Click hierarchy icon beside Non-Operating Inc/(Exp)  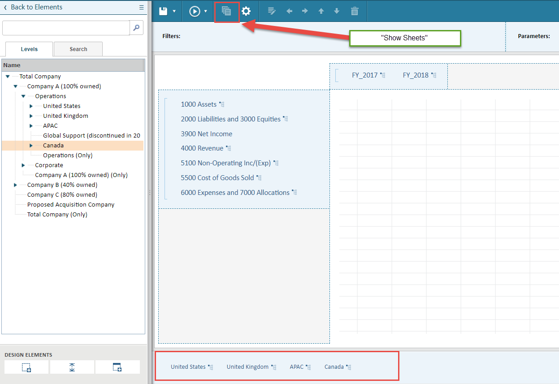(x=276, y=163)
